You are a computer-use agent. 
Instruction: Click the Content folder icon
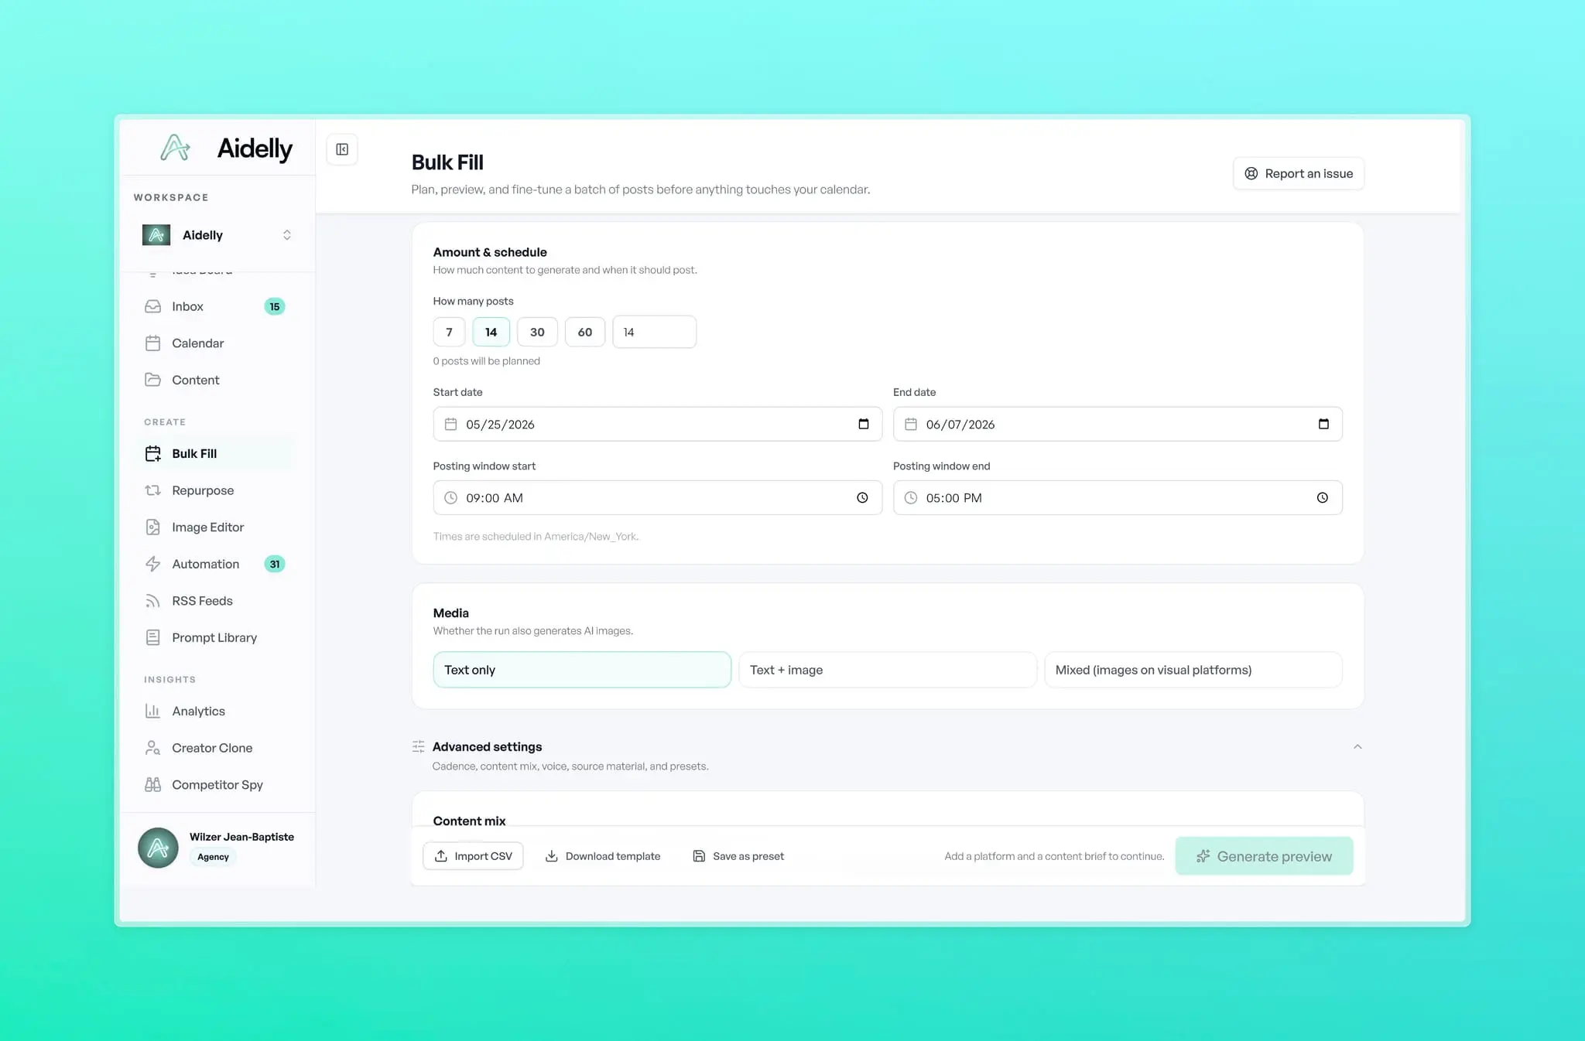click(x=152, y=380)
